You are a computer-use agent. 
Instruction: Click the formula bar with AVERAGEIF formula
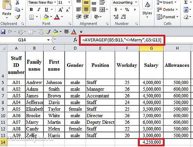122,40
